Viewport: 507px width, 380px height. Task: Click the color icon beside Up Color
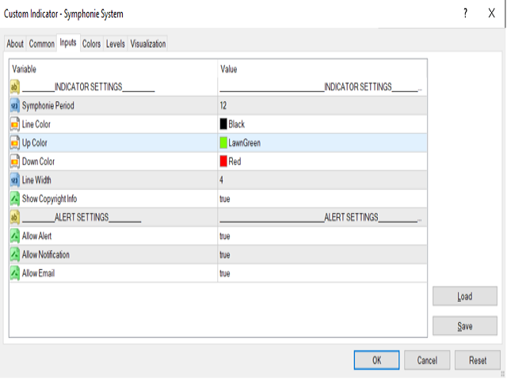(15, 142)
